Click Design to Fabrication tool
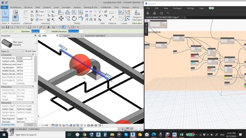The image size is (246, 138). (137, 15)
